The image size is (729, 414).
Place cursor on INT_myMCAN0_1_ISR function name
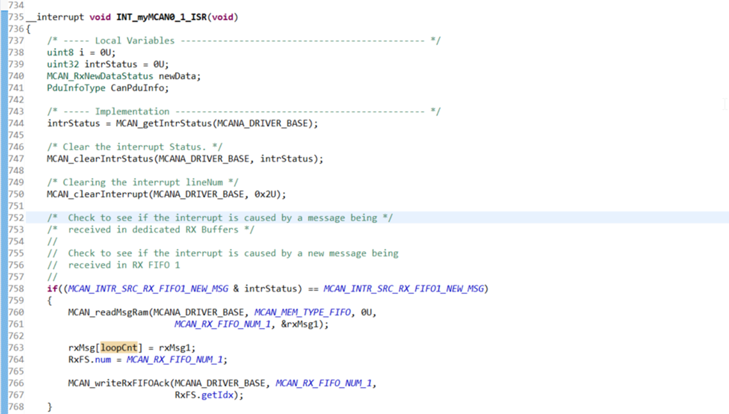click(x=161, y=17)
